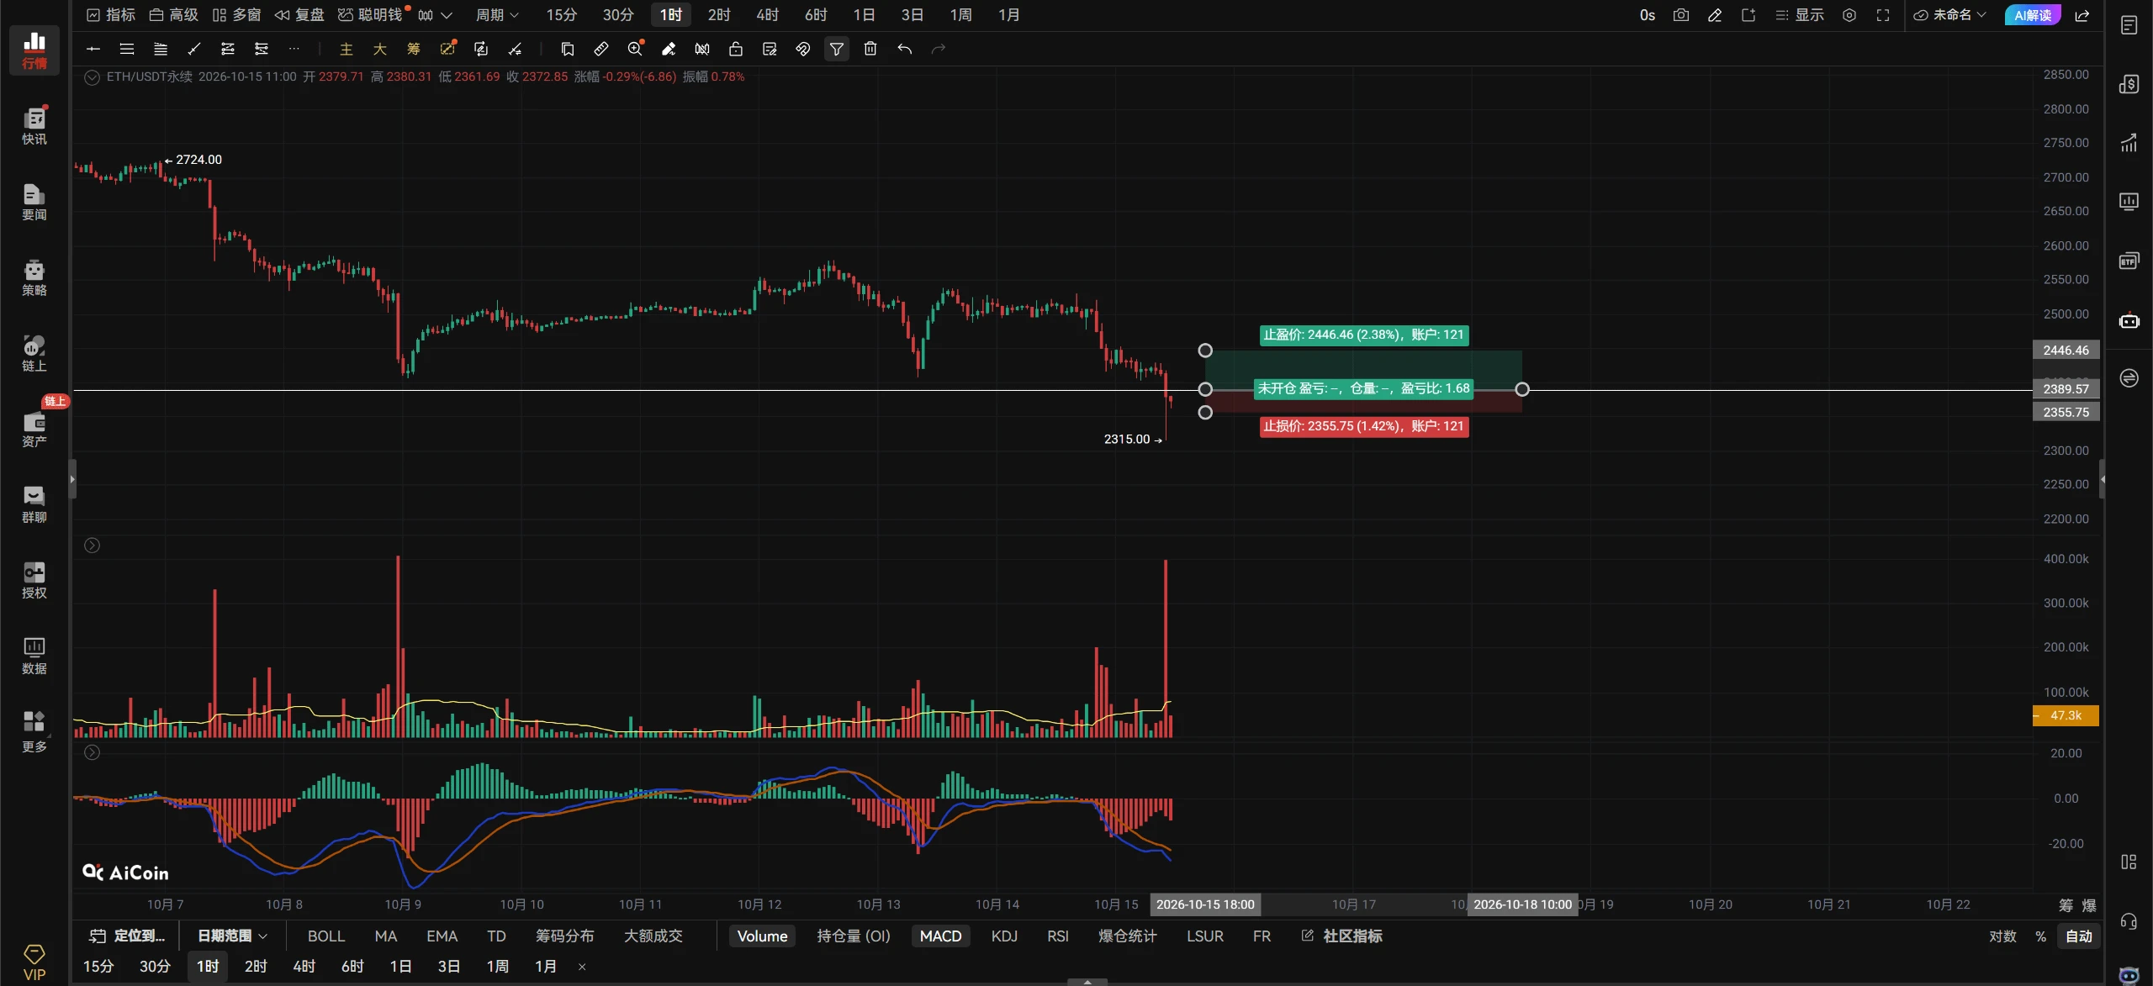The image size is (2153, 986).
Task: Open 社区指标 community indicators
Action: click(1341, 936)
